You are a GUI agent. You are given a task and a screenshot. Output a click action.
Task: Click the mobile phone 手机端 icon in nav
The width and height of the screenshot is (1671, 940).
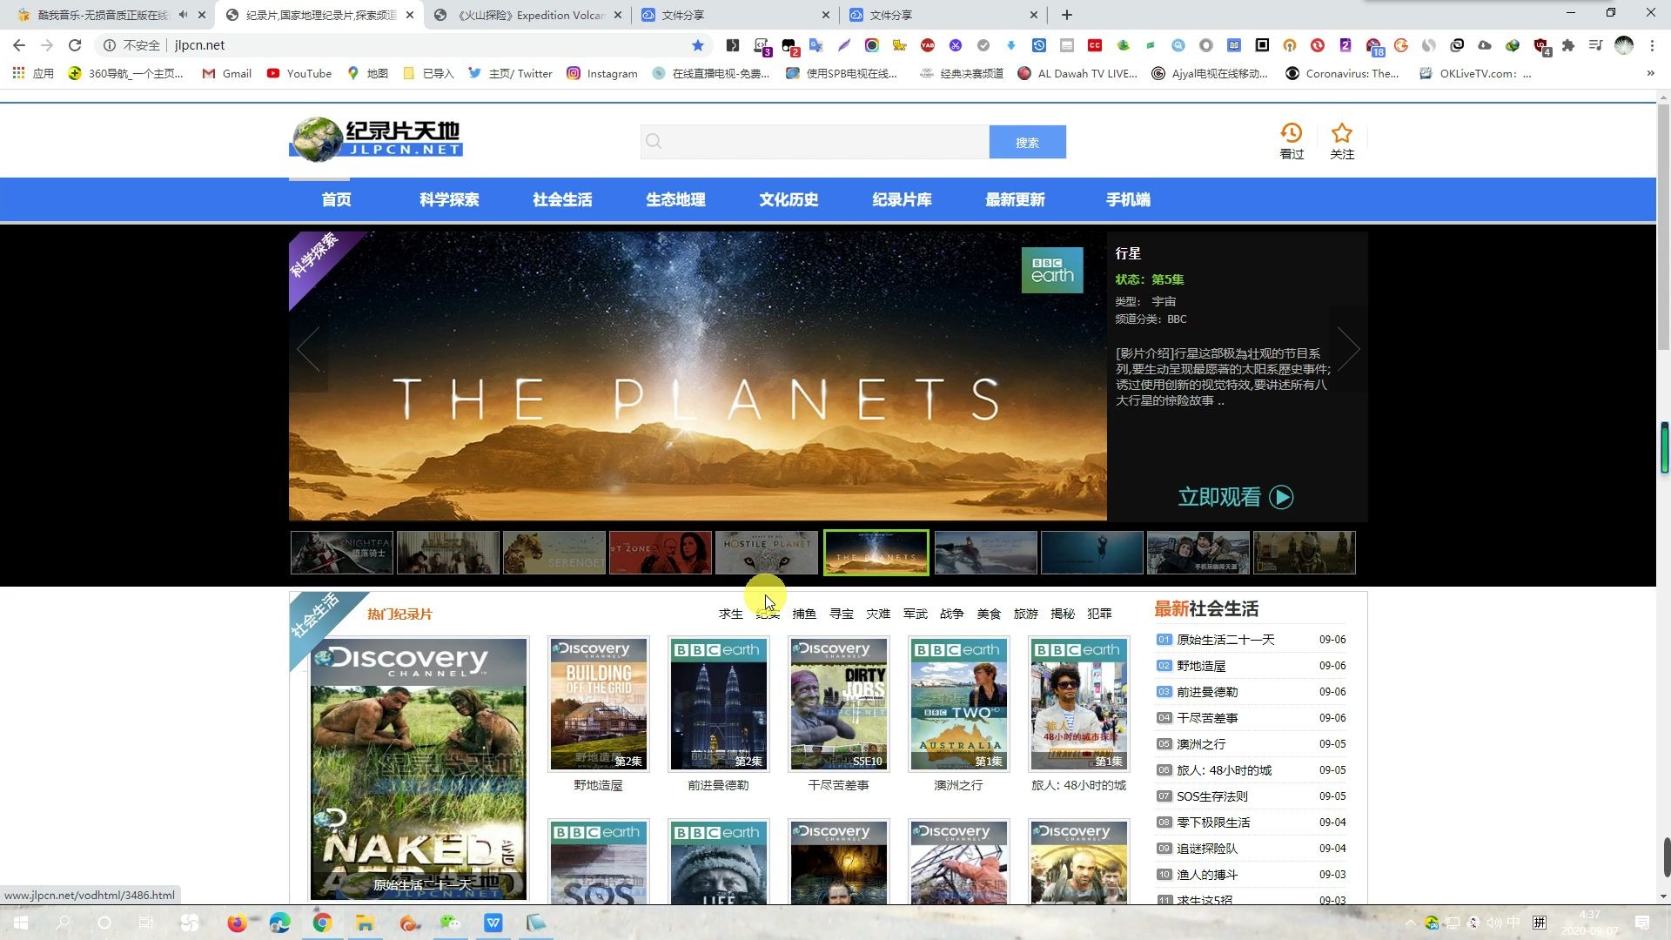click(1128, 198)
